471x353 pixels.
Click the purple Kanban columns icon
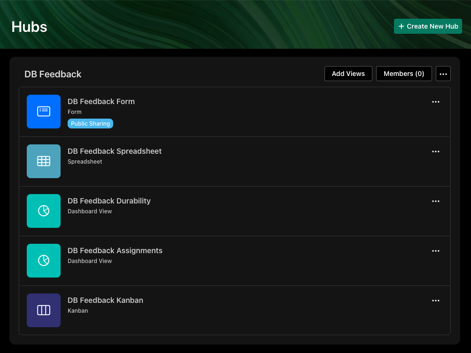pos(44,310)
